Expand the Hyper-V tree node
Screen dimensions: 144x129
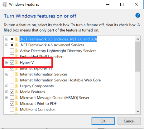(x=7, y=63)
